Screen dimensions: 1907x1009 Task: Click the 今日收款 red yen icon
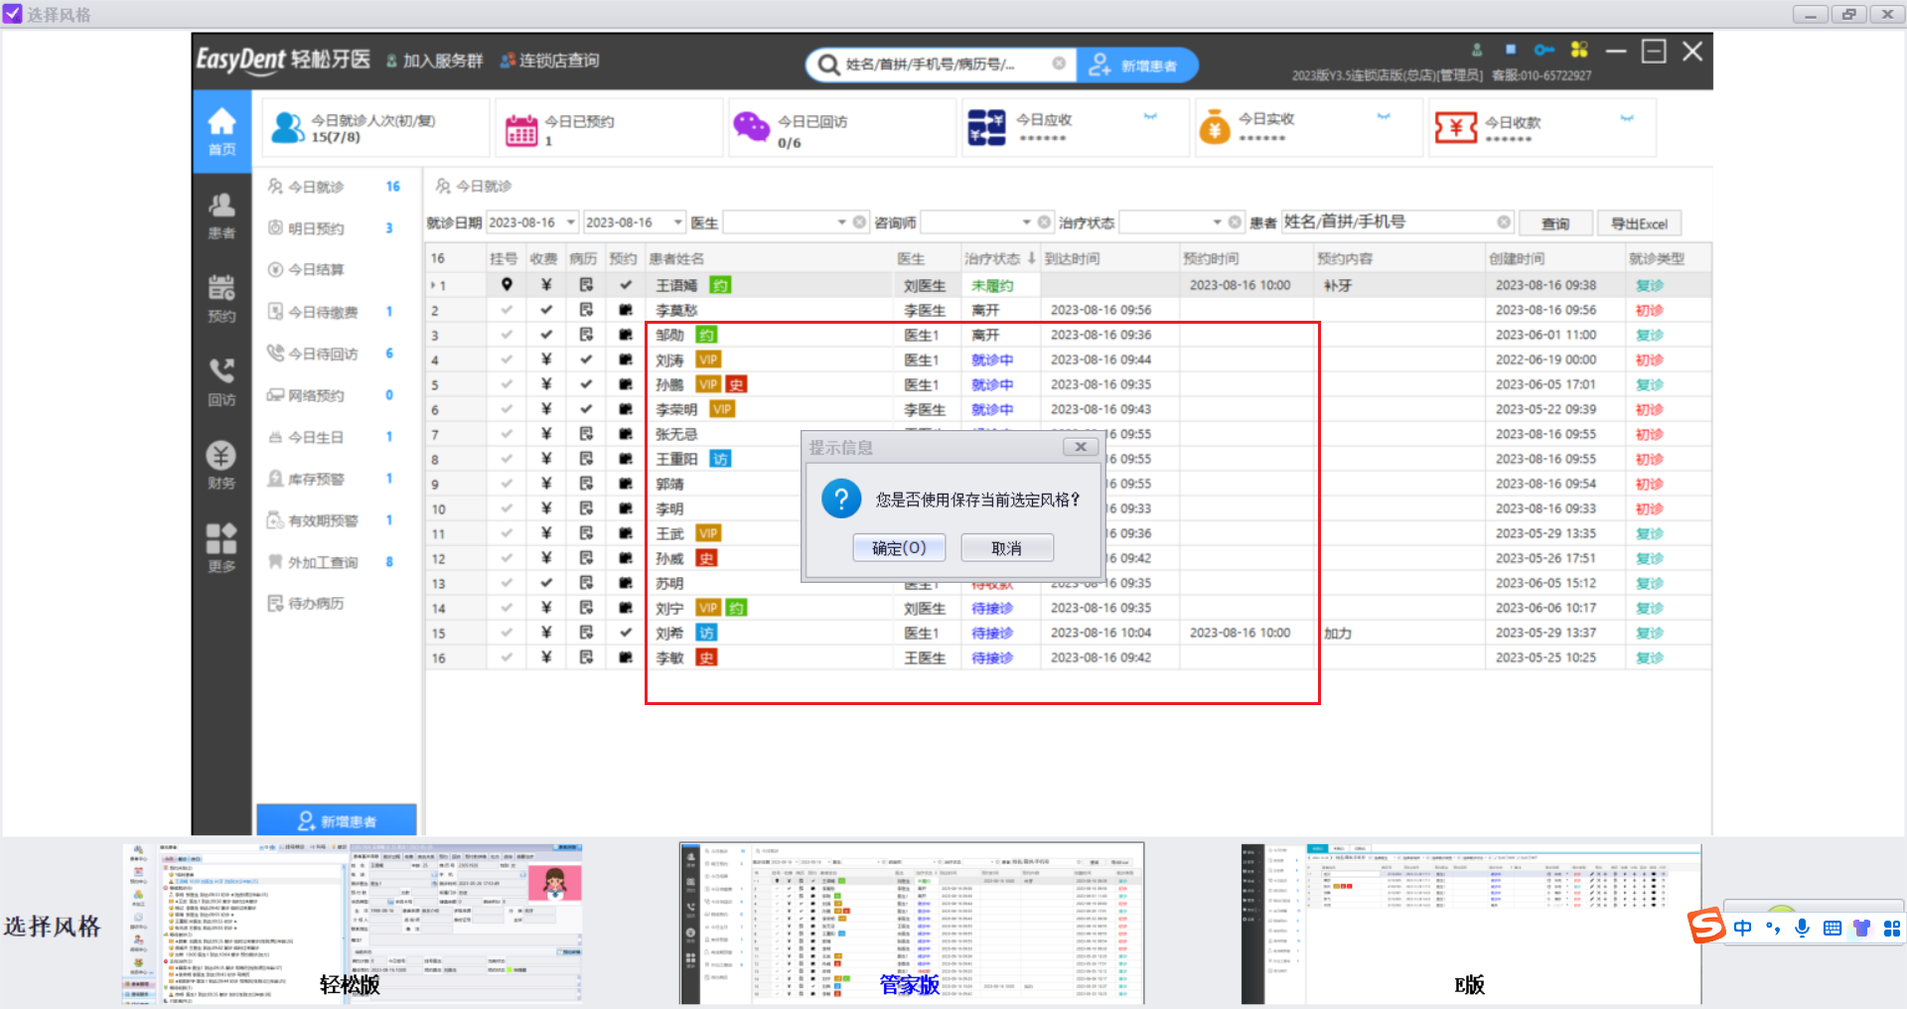coord(1456,127)
